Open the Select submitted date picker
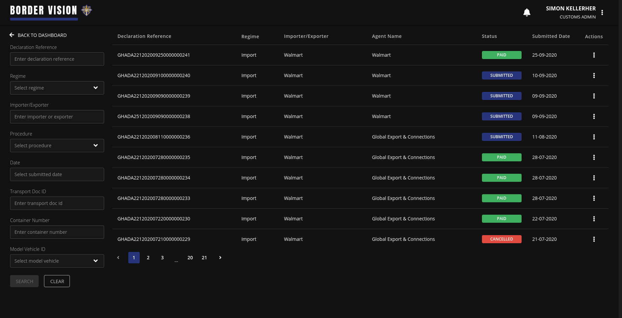 tap(57, 174)
